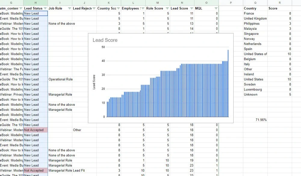Select the Sweden cell

click(255, 84)
